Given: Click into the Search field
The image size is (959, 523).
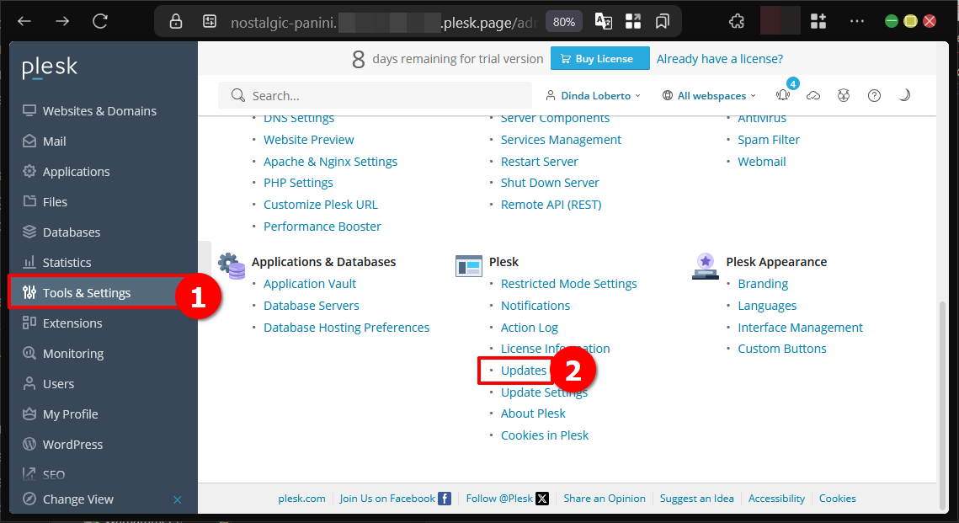Looking at the screenshot, I should 375,95.
